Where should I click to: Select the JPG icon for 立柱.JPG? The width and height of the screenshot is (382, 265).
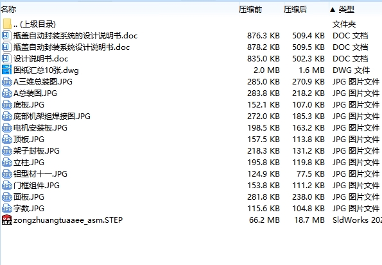coord(6,163)
